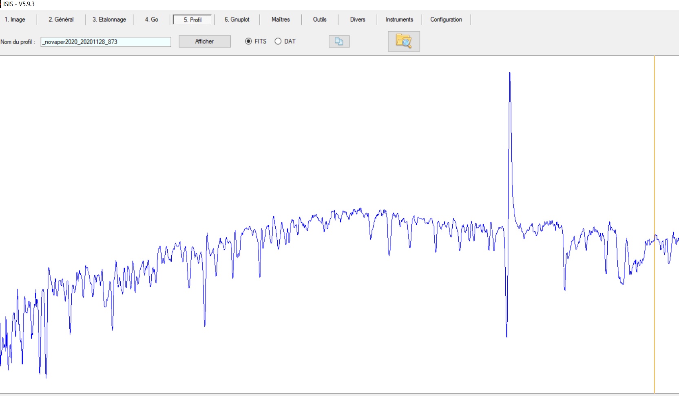Select the DAT radio button

point(278,41)
